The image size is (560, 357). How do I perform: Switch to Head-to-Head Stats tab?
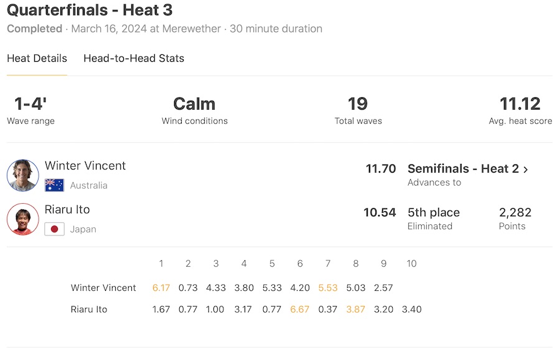[134, 59]
